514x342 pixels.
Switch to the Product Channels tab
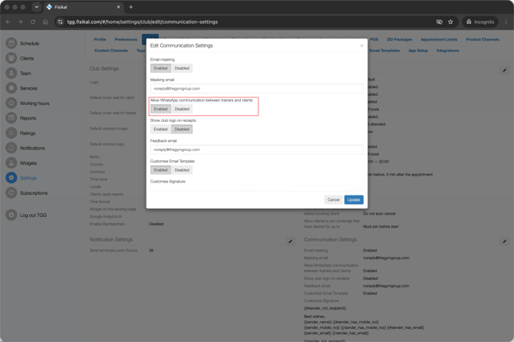point(483,39)
